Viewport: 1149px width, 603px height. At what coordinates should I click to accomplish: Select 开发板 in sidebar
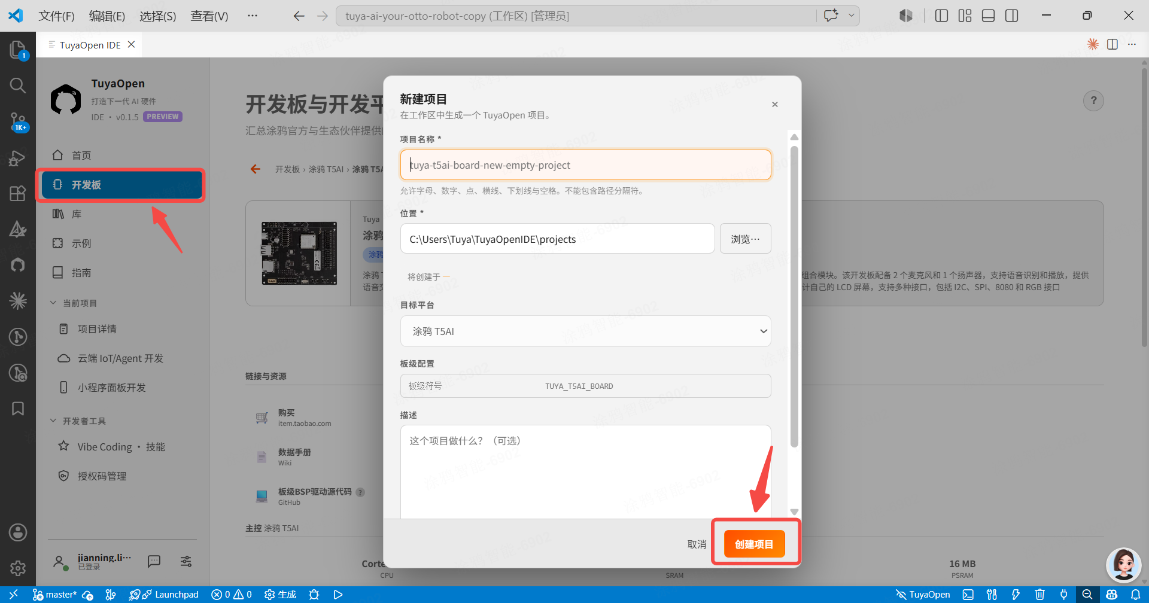click(122, 185)
